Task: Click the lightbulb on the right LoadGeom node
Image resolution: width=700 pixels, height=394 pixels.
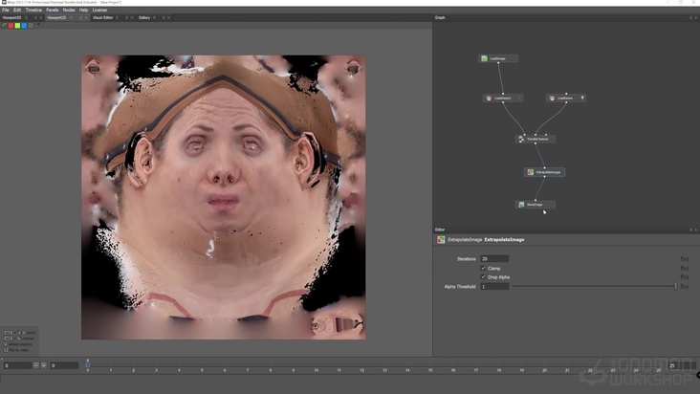Action: pyautogui.click(x=582, y=98)
